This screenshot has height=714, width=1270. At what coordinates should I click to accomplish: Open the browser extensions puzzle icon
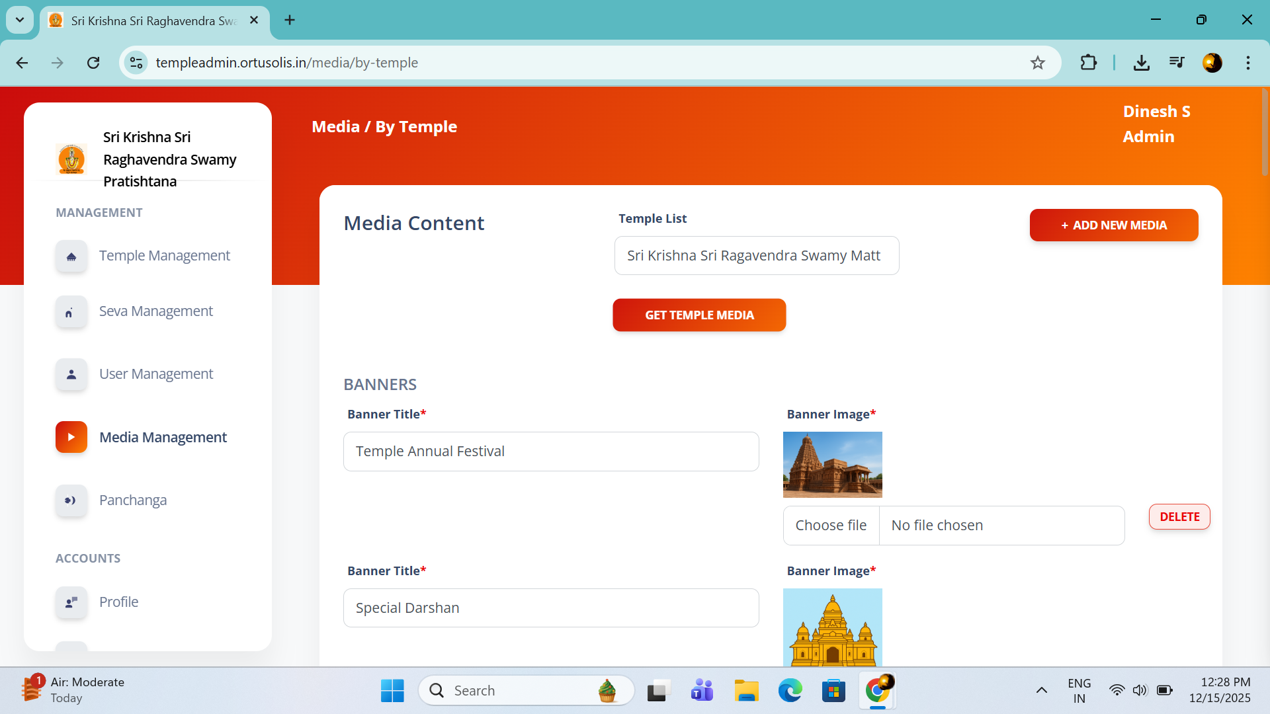click(1088, 63)
